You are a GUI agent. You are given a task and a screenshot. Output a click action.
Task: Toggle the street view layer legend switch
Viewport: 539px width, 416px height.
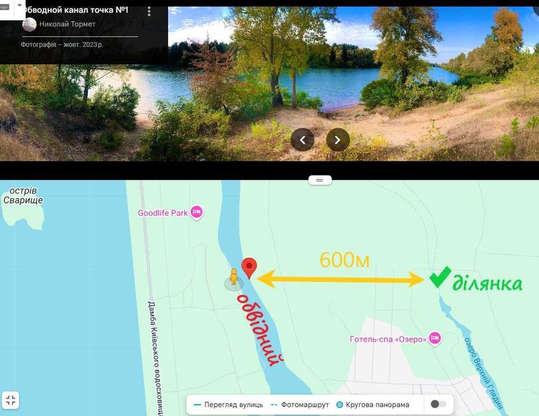pyautogui.click(x=438, y=404)
